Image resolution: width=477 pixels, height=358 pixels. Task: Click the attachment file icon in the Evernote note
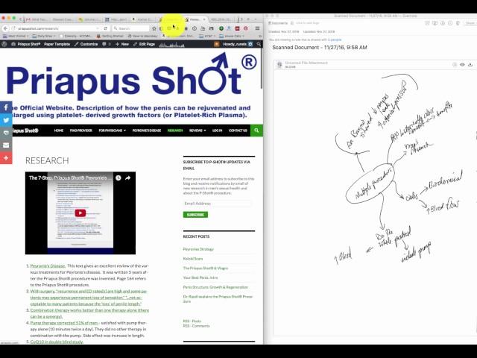coord(279,65)
